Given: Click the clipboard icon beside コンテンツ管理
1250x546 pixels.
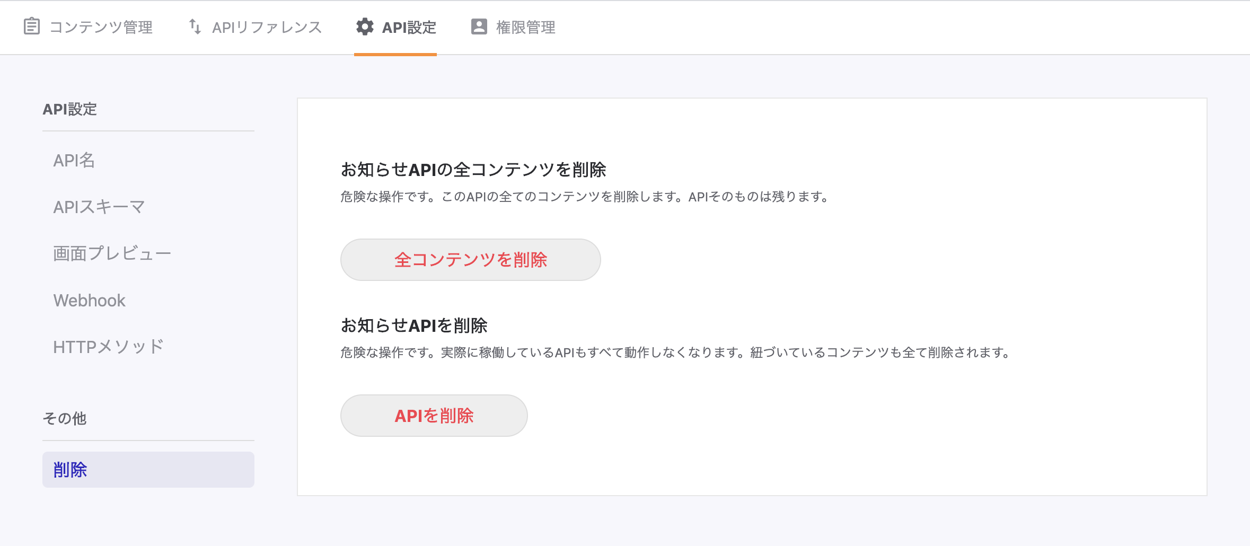Looking at the screenshot, I should click(32, 27).
